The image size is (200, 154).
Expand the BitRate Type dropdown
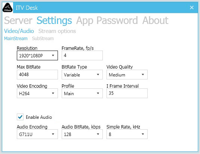(x=82, y=75)
